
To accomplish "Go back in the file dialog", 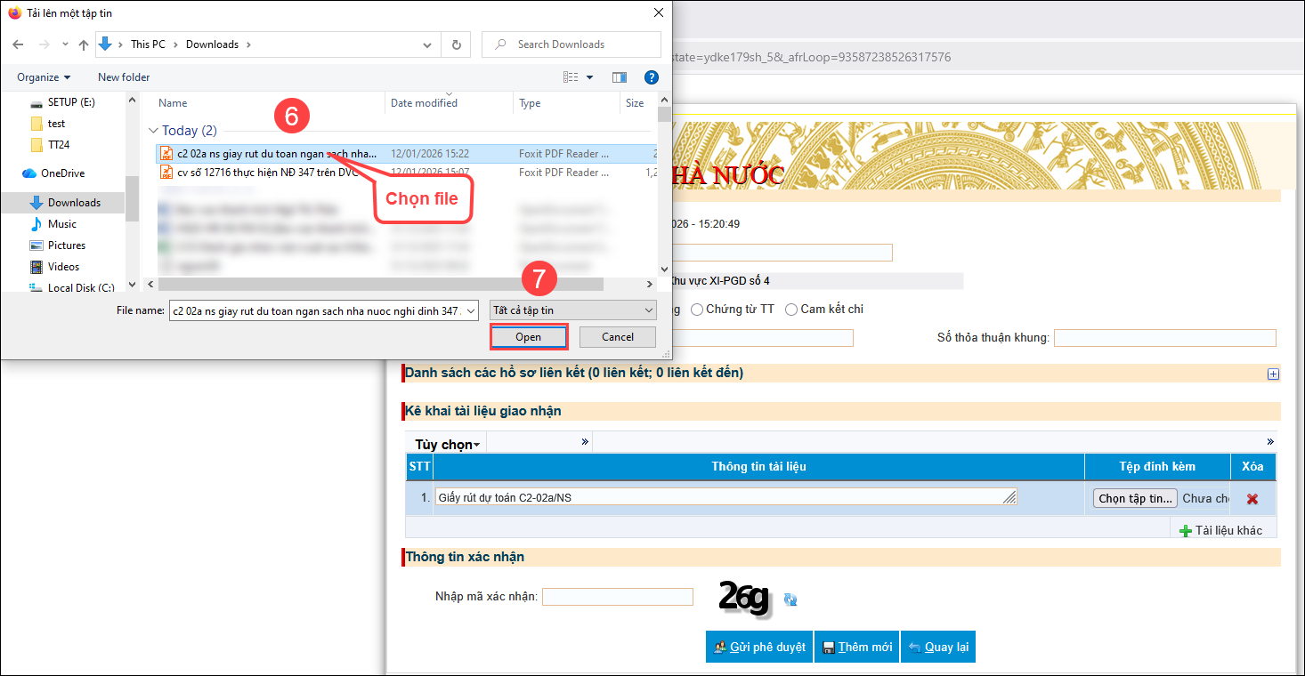I will (18, 44).
